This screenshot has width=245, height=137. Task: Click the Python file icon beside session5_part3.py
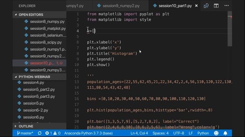pyautogui.click(x=20, y=96)
